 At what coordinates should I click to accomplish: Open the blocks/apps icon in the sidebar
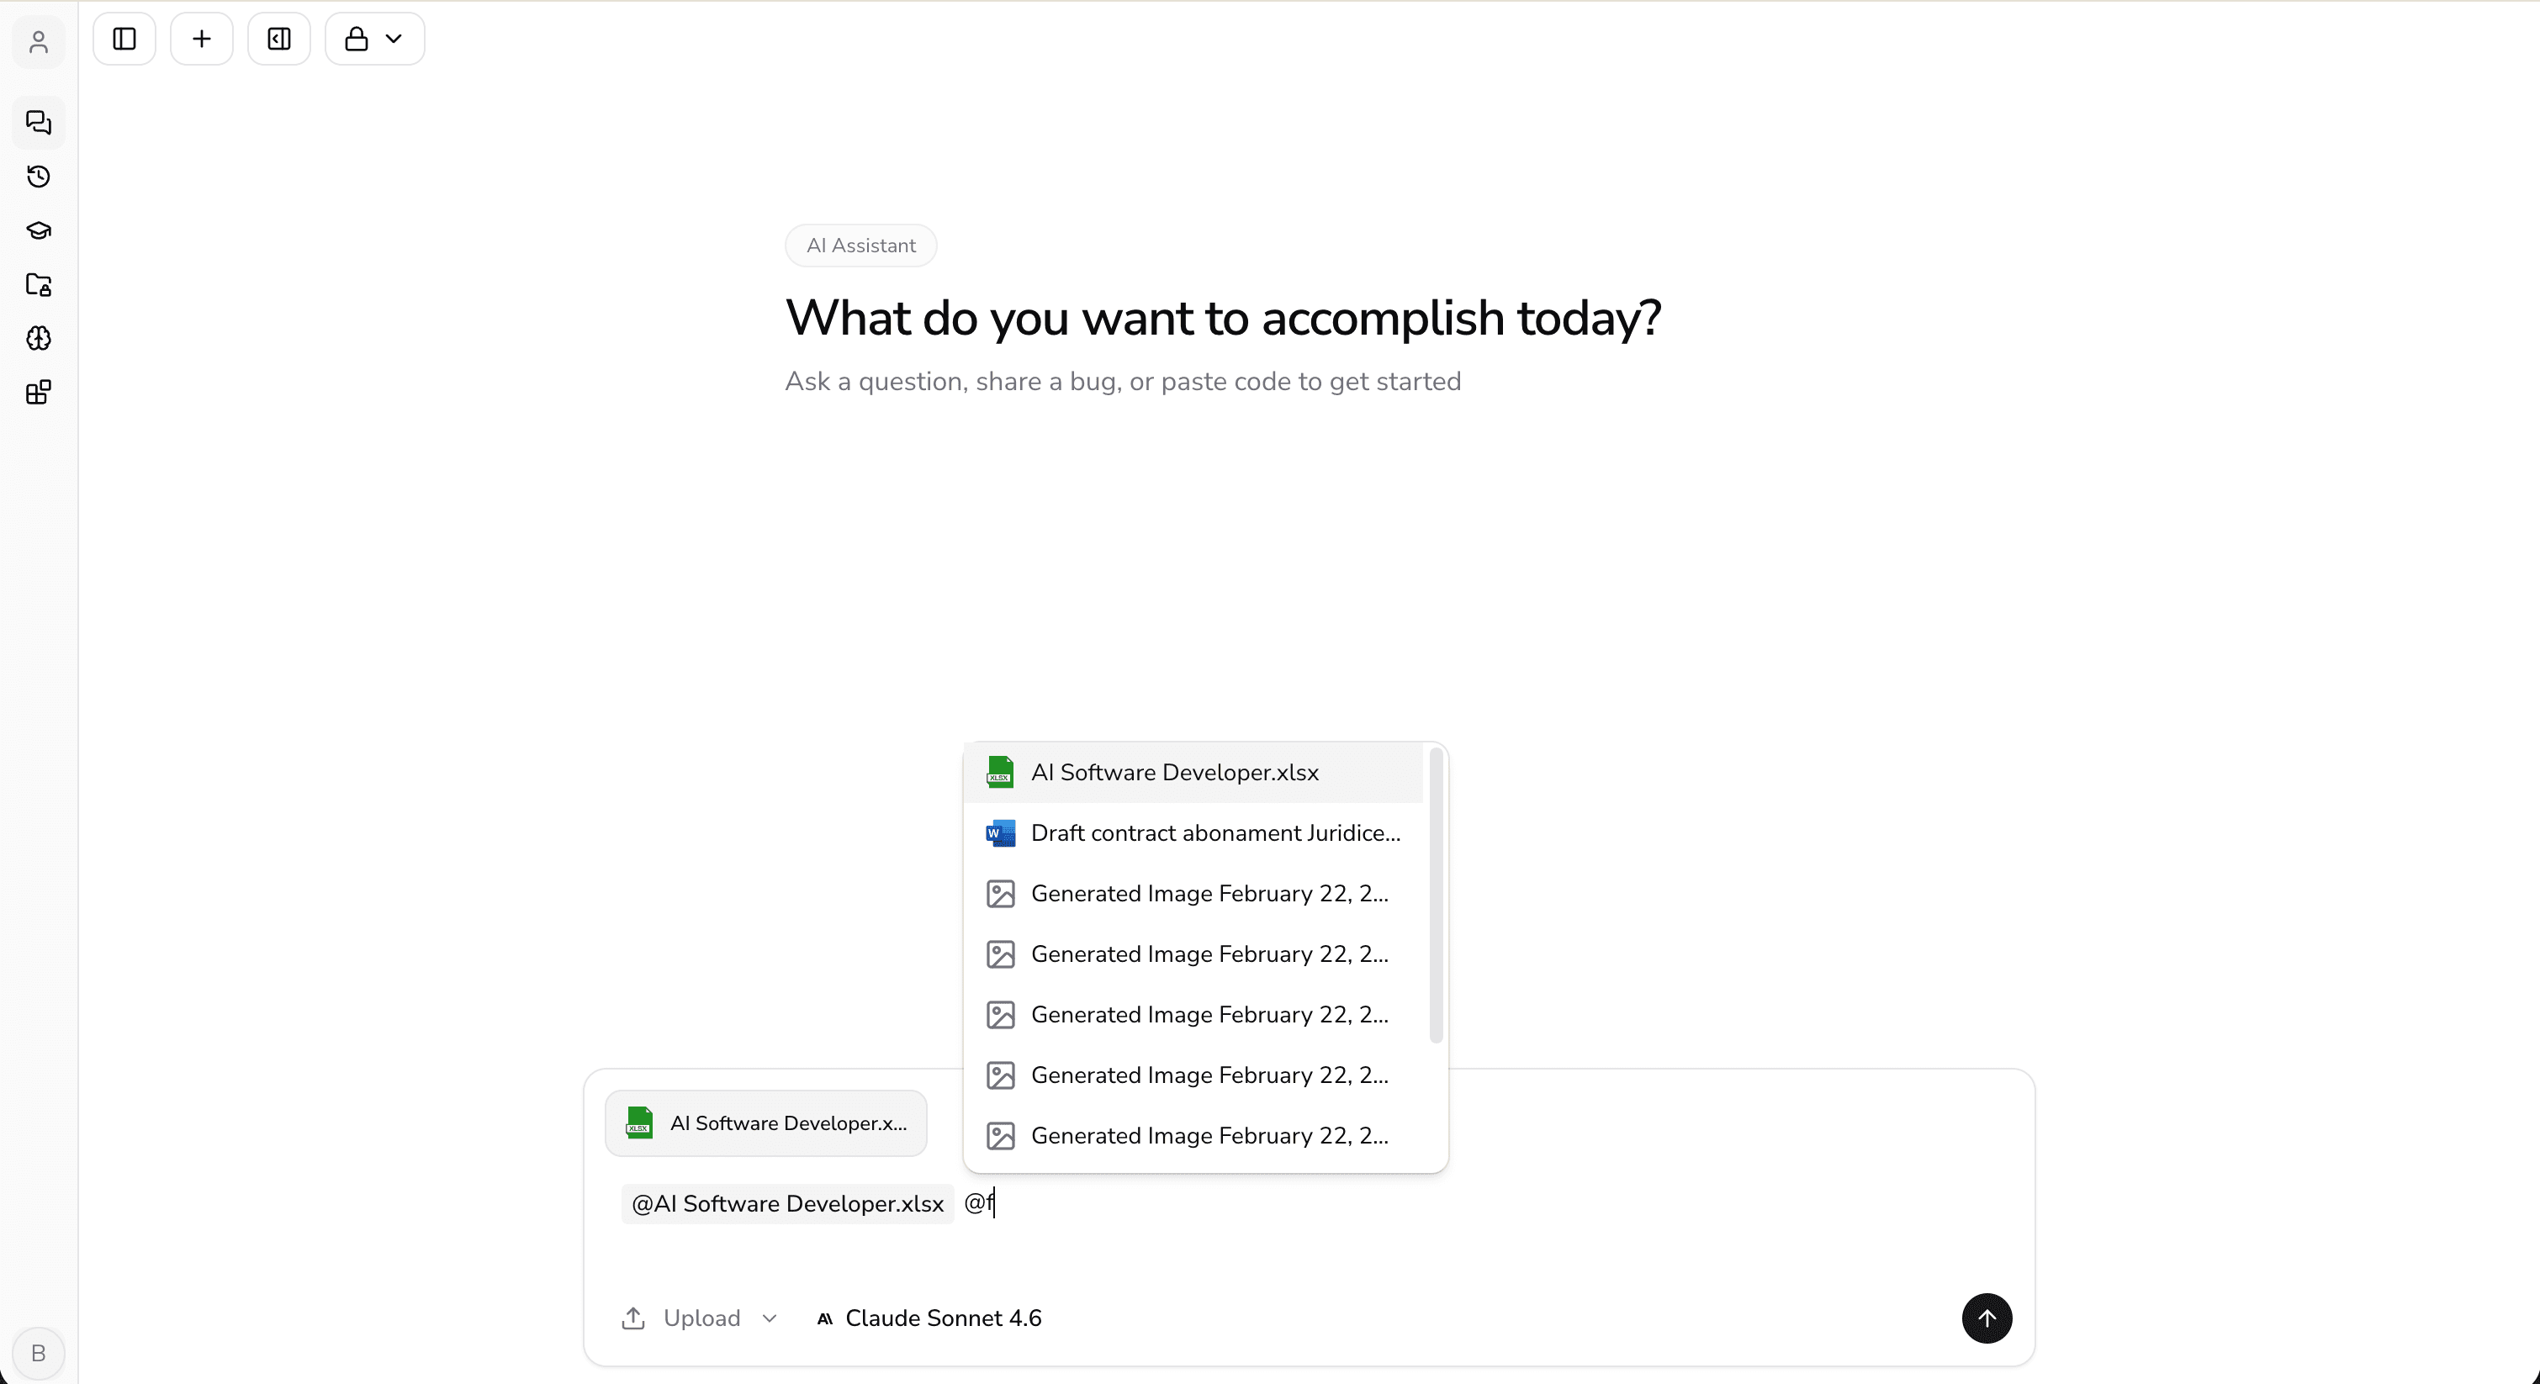click(39, 391)
